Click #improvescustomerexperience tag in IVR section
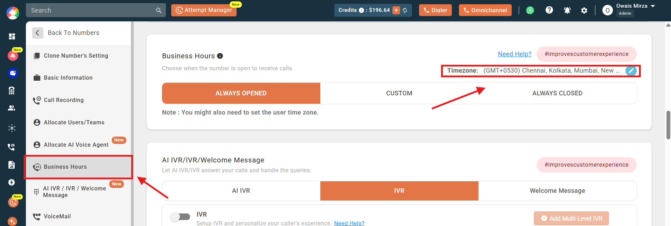Screen dimensions: 671x226 [x=587, y=165]
